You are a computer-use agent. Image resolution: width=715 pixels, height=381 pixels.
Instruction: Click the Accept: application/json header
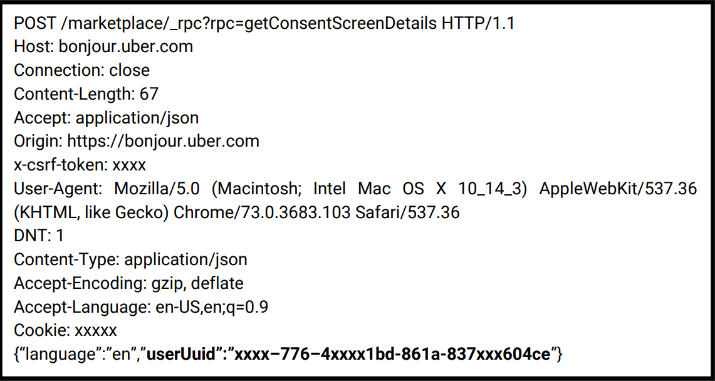[x=107, y=118]
